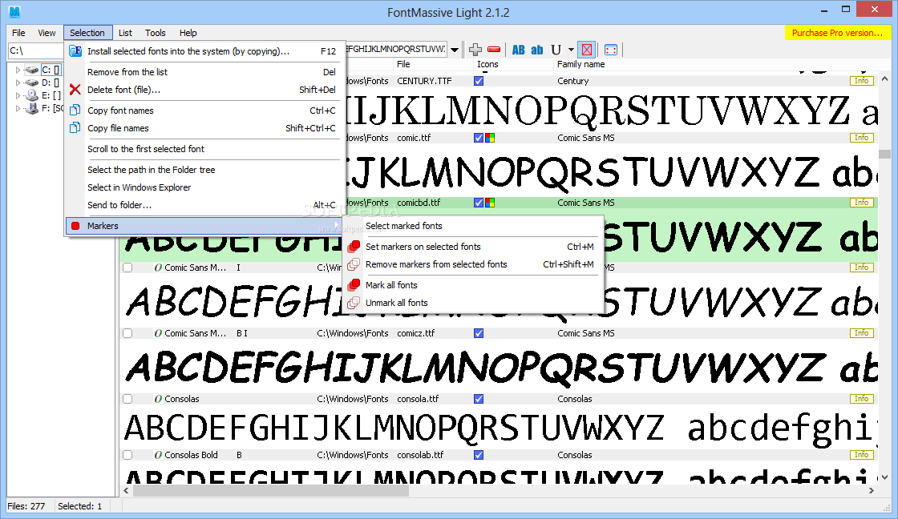This screenshot has height=519, width=898.
Task: Click the plus icon to increase font size
Action: 475,50
